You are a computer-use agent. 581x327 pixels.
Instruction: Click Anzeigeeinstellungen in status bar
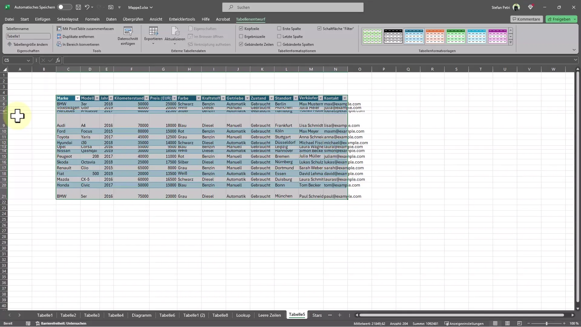(x=464, y=324)
